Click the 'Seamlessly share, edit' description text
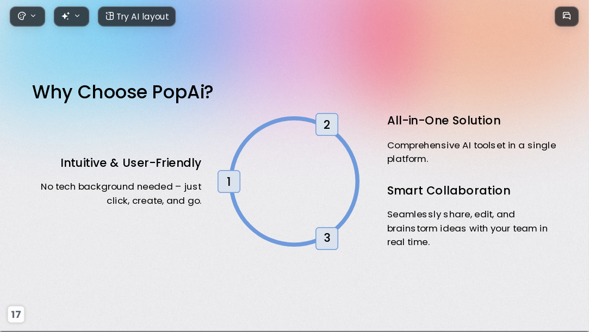This screenshot has height=332, width=589. click(467, 228)
